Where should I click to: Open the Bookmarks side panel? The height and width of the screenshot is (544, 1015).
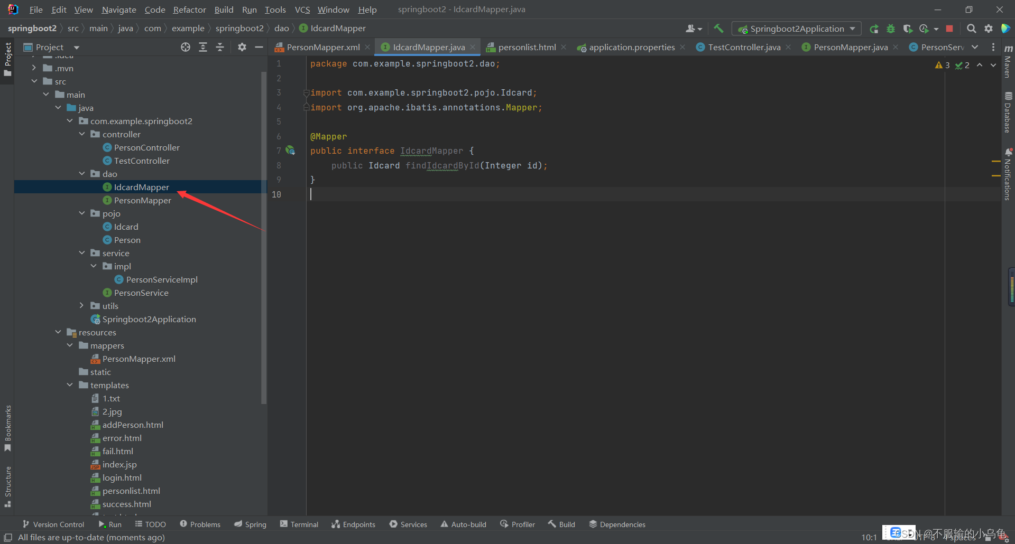7,428
